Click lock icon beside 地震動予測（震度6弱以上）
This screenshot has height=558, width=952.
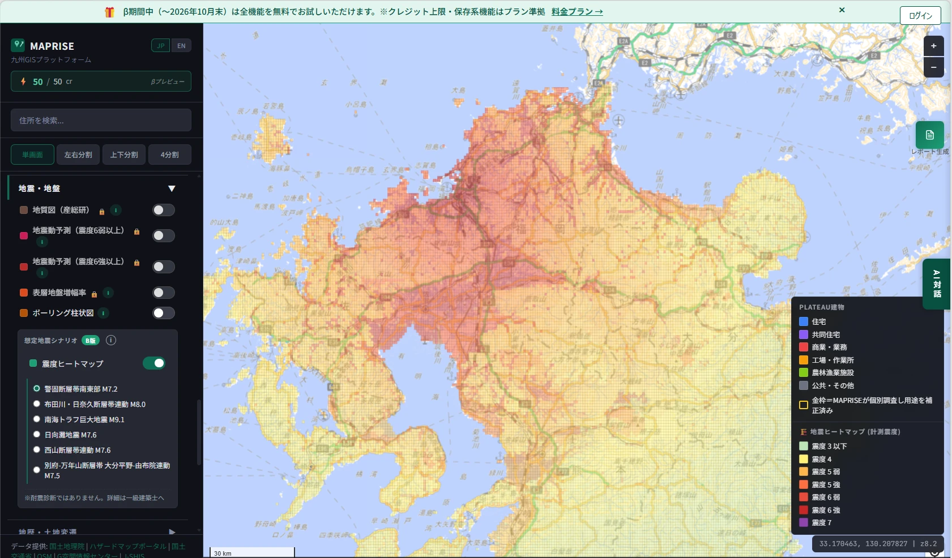136,231
